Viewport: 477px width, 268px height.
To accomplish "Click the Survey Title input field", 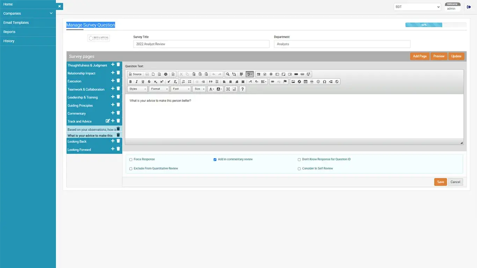I will (201, 44).
